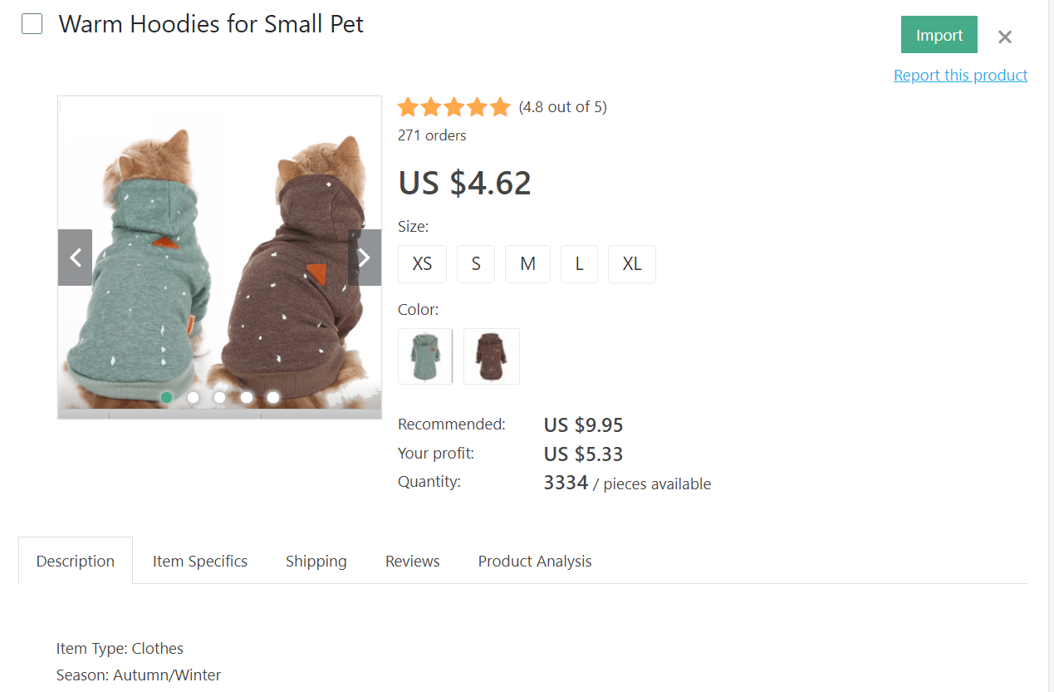Stay on the Description tab

(75, 561)
